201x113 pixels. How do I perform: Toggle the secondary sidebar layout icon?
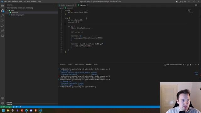[x=182, y=2]
